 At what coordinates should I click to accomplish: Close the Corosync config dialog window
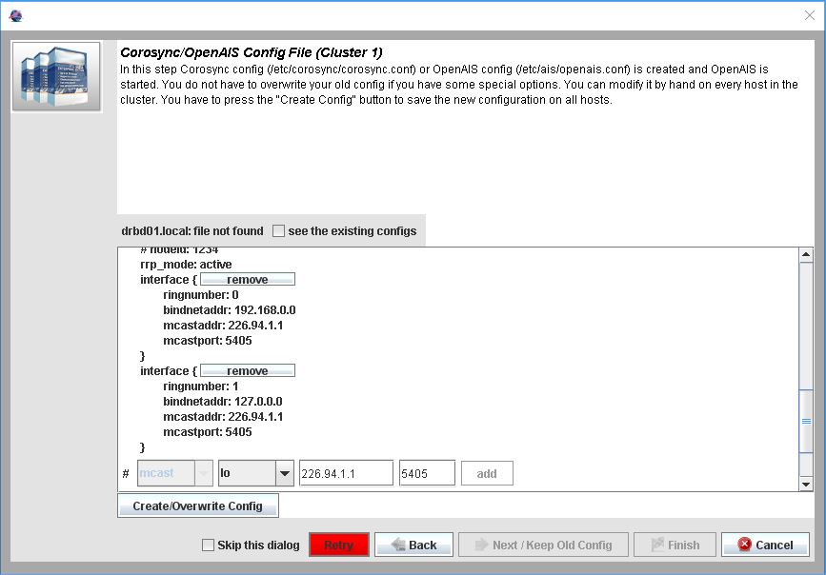click(810, 15)
